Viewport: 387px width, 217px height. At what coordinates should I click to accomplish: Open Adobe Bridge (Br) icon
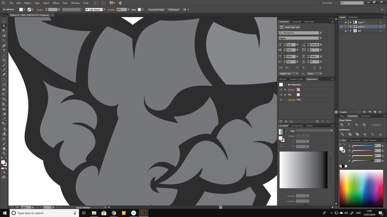[x=96, y=3]
